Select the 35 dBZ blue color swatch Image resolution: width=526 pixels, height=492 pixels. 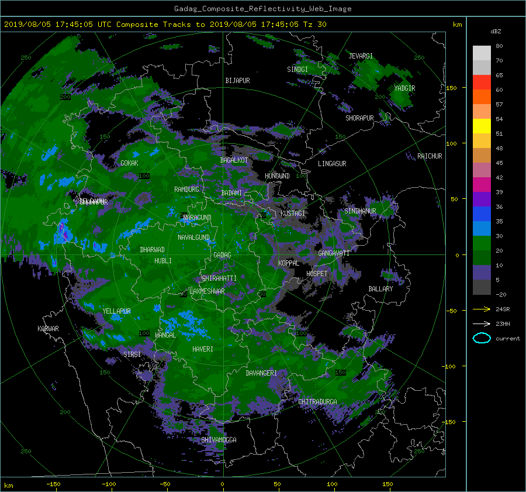point(482,214)
